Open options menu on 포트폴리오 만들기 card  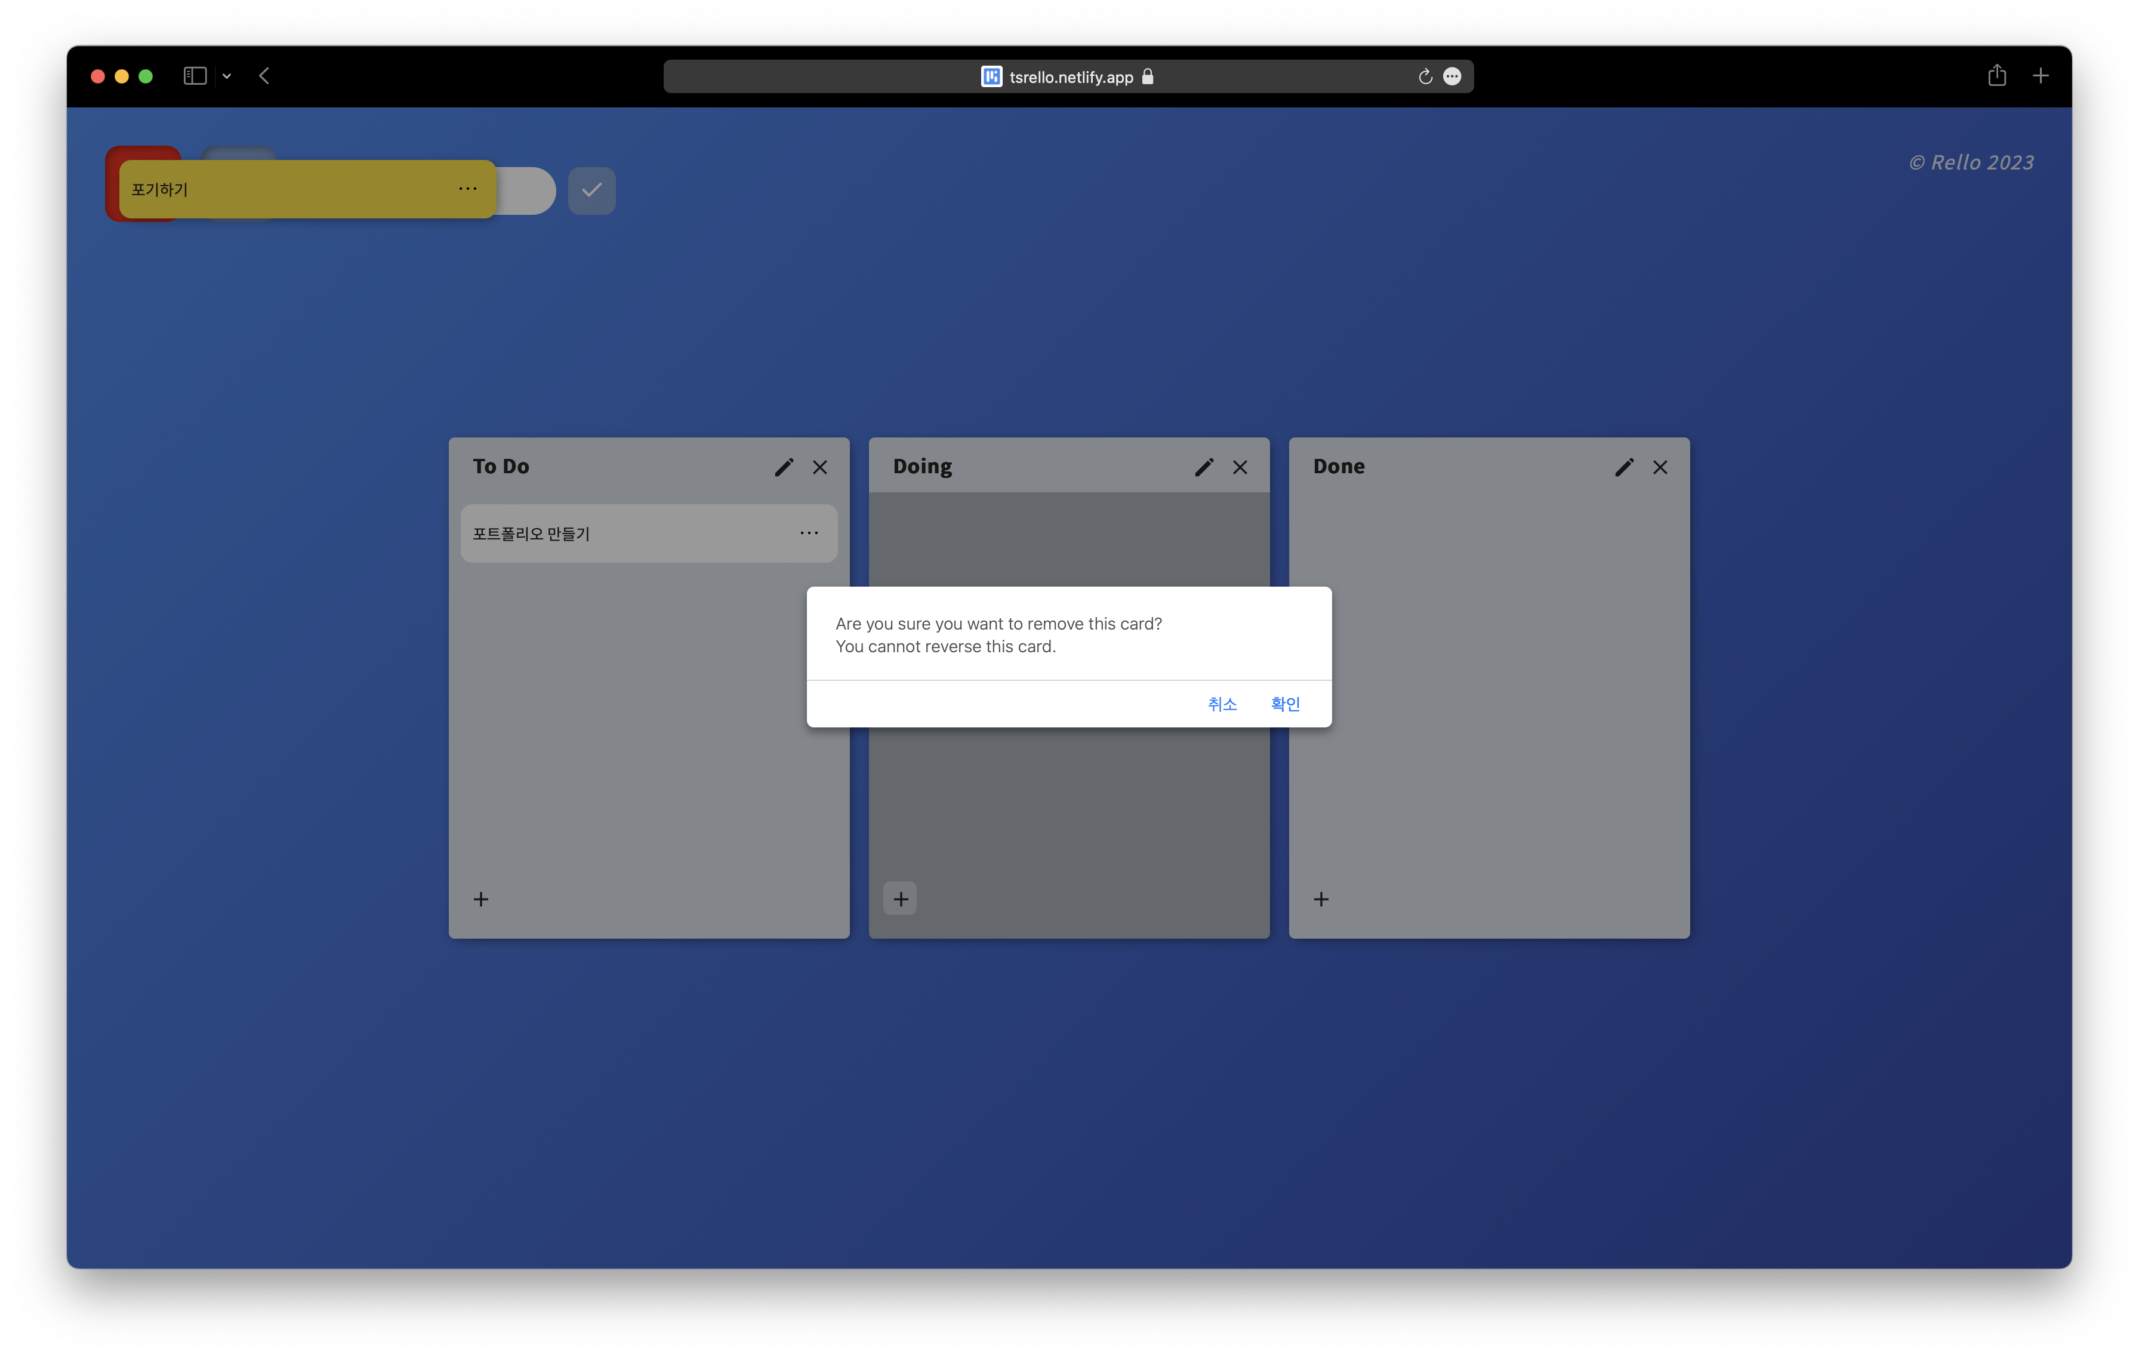pyautogui.click(x=808, y=533)
